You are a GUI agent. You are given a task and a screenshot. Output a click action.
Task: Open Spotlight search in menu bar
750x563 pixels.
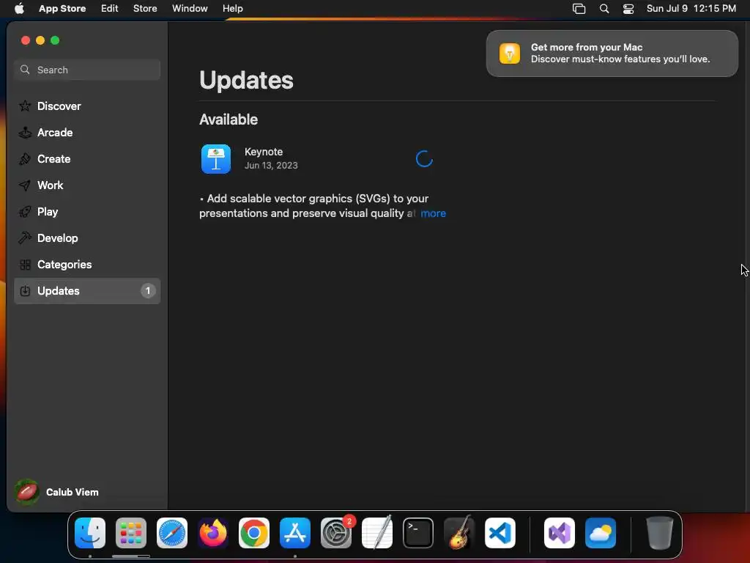point(604,9)
